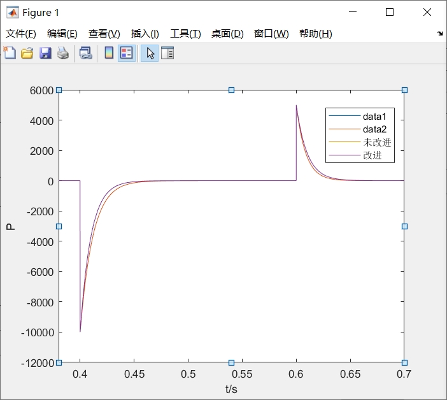The height and width of the screenshot is (400, 447).
Task: Open the 桌面(D) menu
Action: click(x=227, y=34)
